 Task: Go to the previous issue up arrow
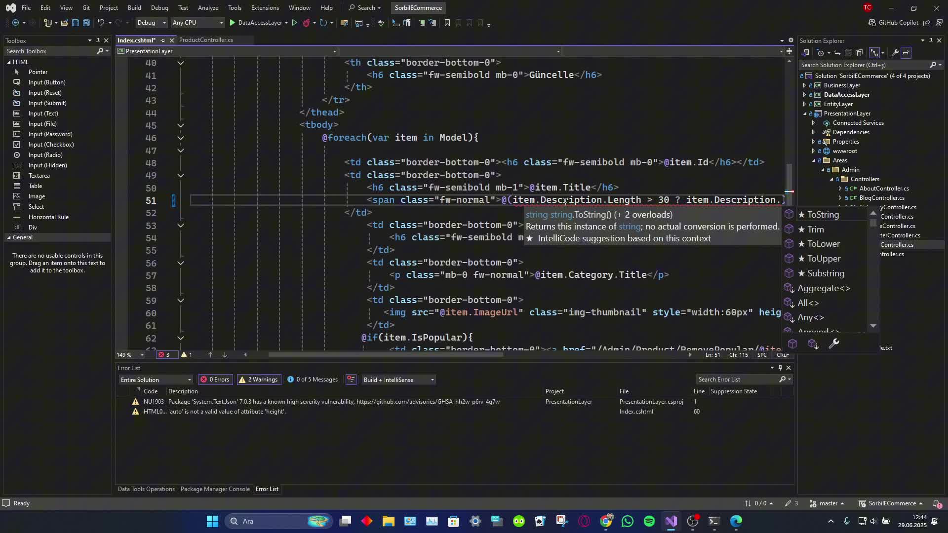pyautogui.click(x=210, y=355)
